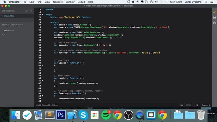Expand the js folder in project tree
The image size is (217, 122).
coord(4,35)
